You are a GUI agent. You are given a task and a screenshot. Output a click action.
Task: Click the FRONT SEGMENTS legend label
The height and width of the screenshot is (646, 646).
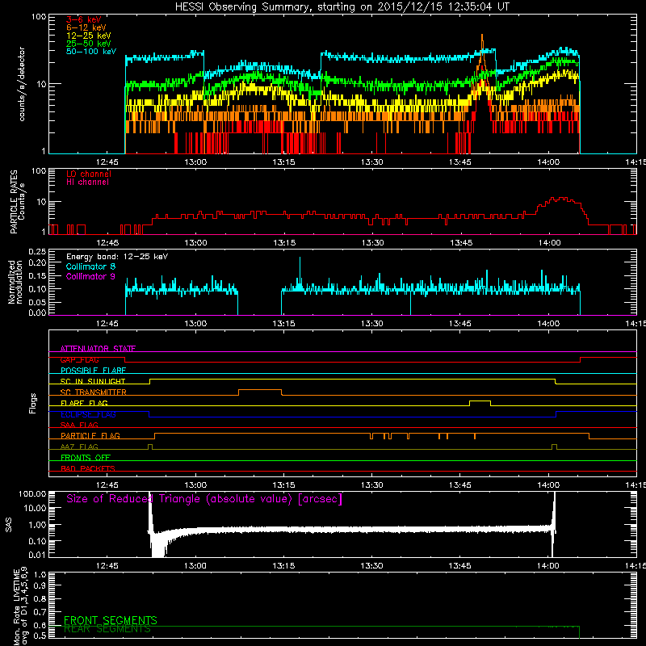click(x=111, y=620)
